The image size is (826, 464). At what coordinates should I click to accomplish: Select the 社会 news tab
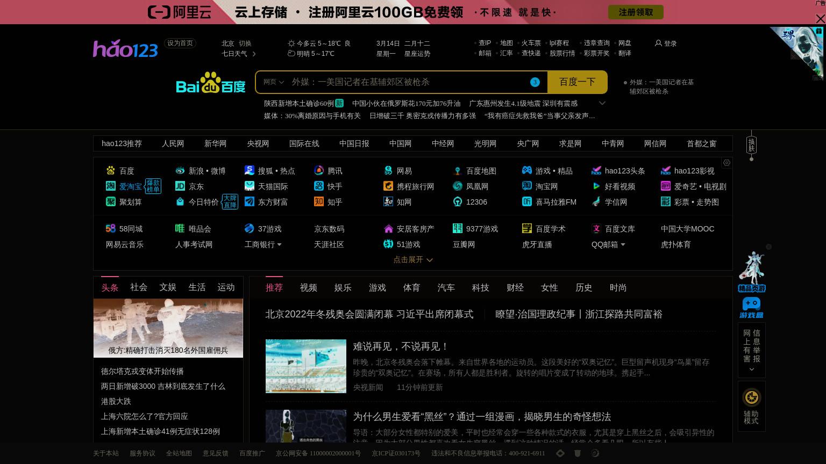139,287
